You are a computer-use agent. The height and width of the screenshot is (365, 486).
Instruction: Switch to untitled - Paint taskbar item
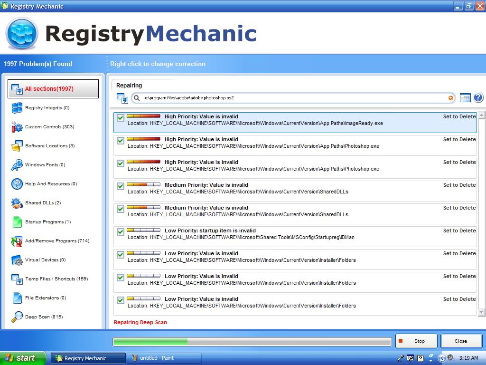click(x=164, y=358)
